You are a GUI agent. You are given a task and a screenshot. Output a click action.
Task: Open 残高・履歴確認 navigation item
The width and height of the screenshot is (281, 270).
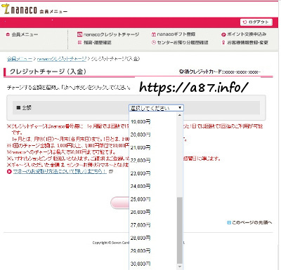tap(94, 43)
